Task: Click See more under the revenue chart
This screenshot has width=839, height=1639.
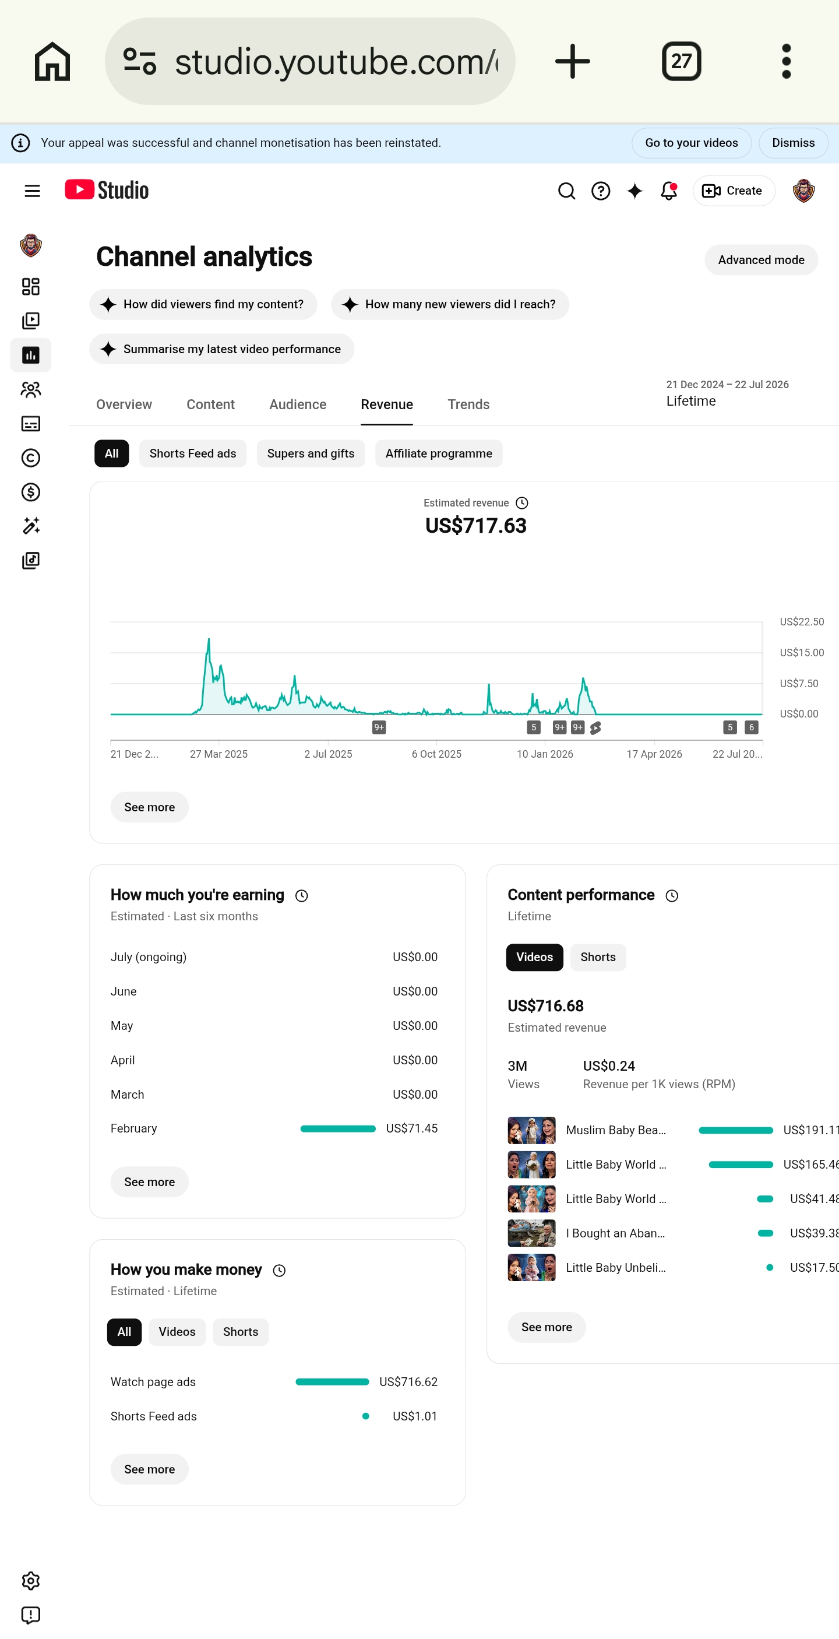Action: (150, 807)
